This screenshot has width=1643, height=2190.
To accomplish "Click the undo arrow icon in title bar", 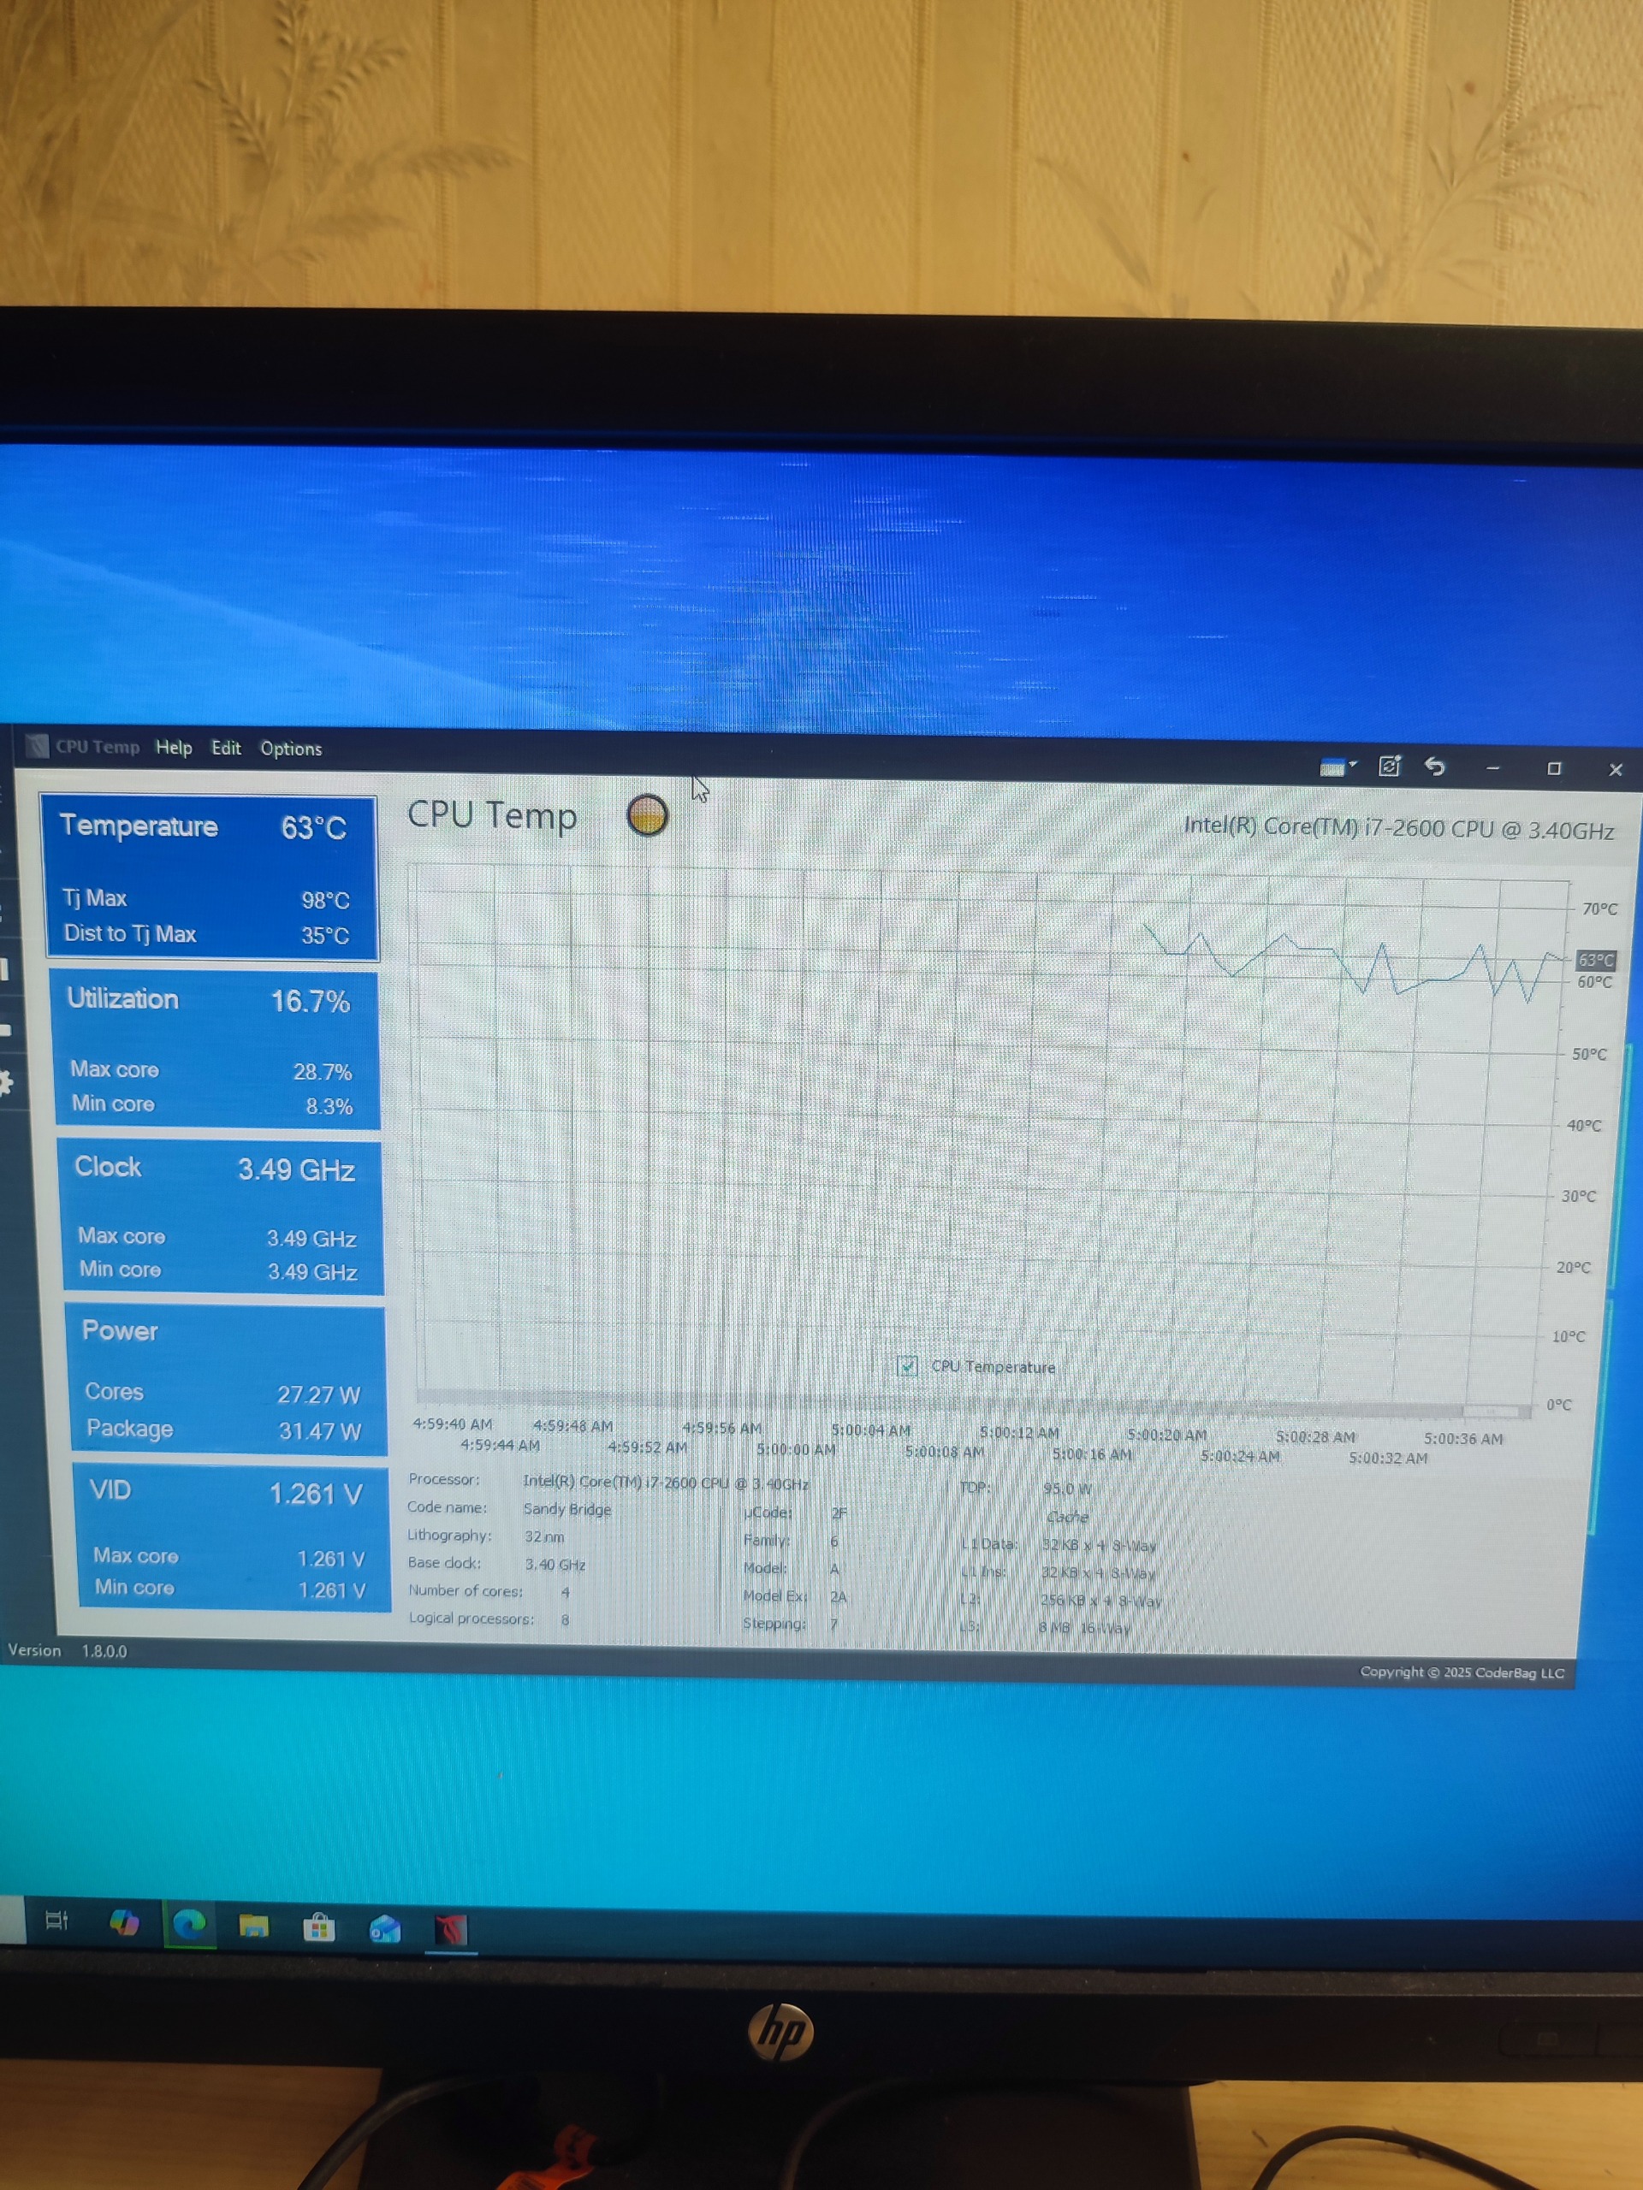I will pyautogui.click(x=1435, y=766).
